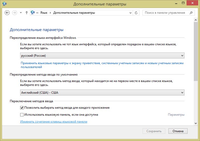Click the window icon in title bar
Viewport: 200px width, 141px height.
pyautogui.click(x=4, y=4)
